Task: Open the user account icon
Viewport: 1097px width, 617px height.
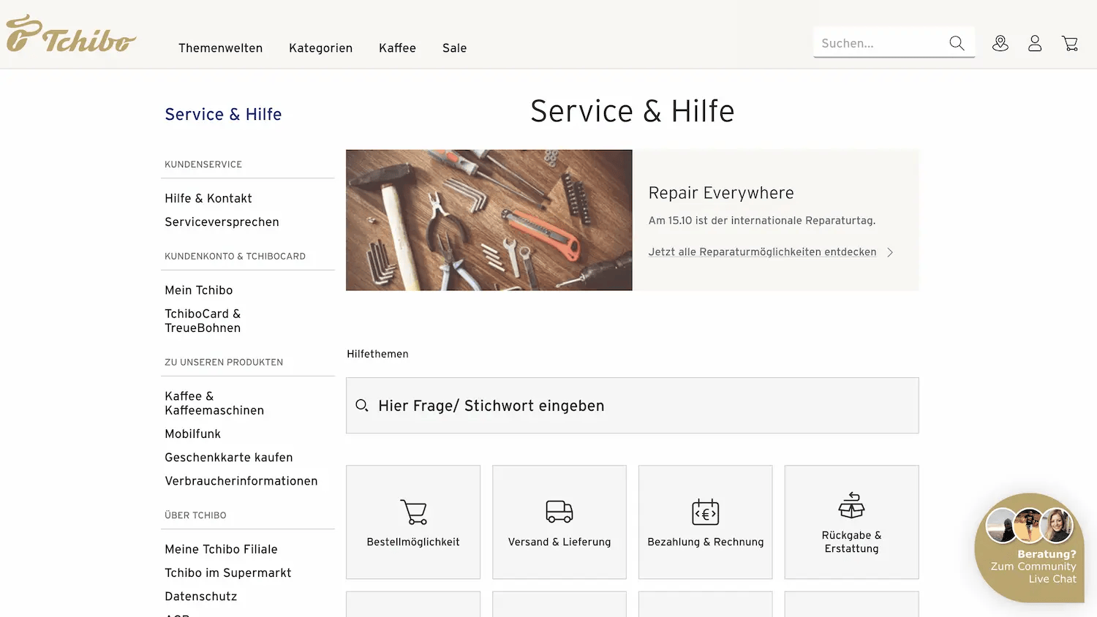Action: point(1035,44)
